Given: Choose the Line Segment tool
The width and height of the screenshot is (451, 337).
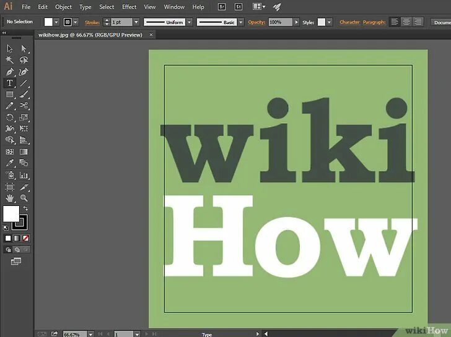Looking at the screenshot, I should [24, 83].
